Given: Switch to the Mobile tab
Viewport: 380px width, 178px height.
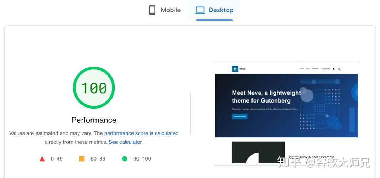Looking at the screenshot, I should [165, 10].
